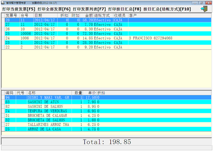Select the TALLARINES ARROZ THA item
This screenshot has height=151, width=213.
[x=108, y=125]
